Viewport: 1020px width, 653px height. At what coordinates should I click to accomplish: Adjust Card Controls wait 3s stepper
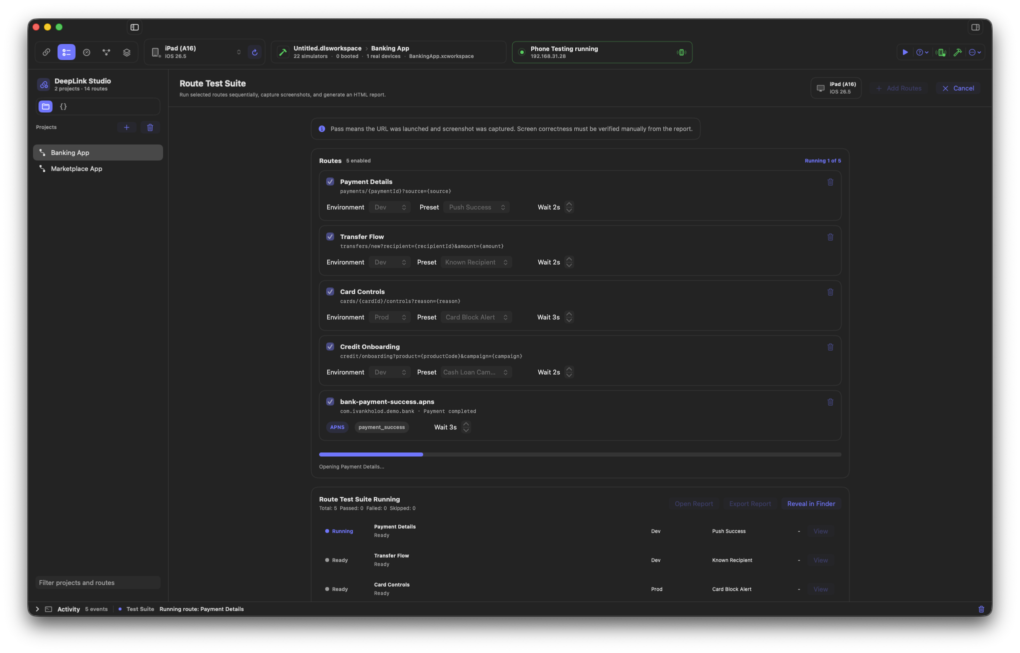[569, 317]
